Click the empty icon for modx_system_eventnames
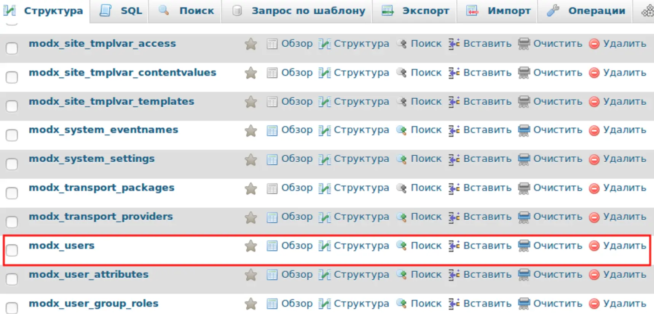The height and width of the screenshot is (314, 654). point(524,131)
